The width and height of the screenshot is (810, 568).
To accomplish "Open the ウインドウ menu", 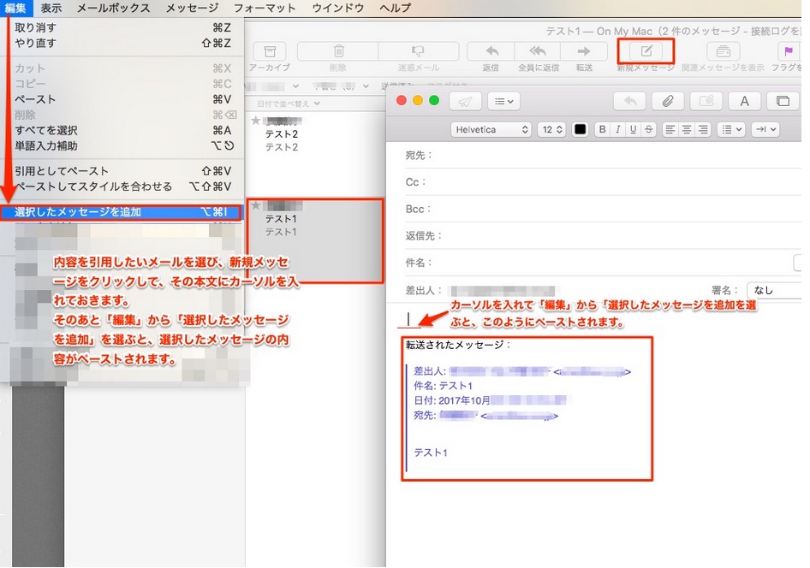I will pos(338,8).
